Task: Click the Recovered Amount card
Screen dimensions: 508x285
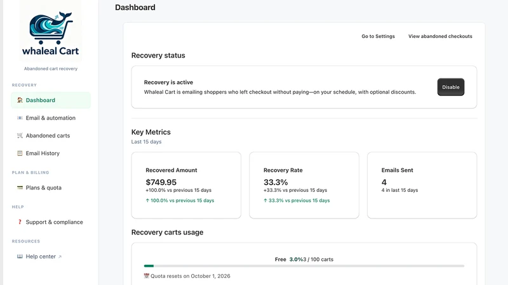Action: point(186,185)
